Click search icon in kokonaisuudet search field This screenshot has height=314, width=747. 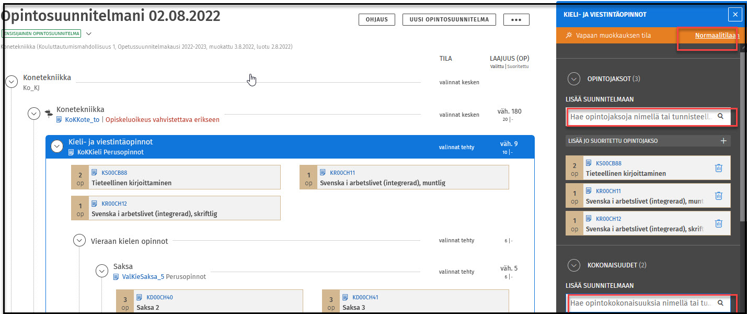pyautogui.click(x=721, y=302)
